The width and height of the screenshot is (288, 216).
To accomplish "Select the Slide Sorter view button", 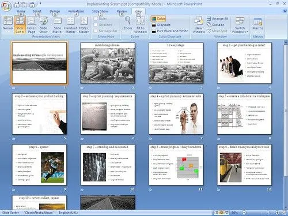I will point(20,25).
